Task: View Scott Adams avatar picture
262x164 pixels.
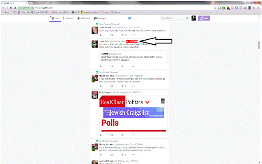Action: [x=95, y=30]
